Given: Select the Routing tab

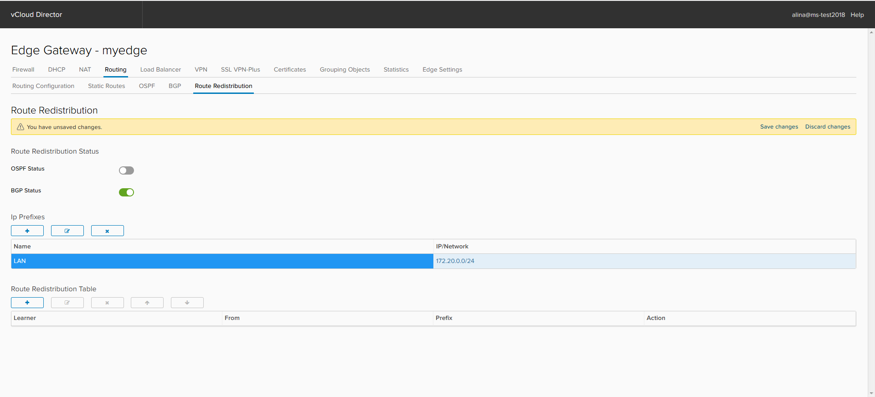Looking at the screenshot, I should coord(116,70).
